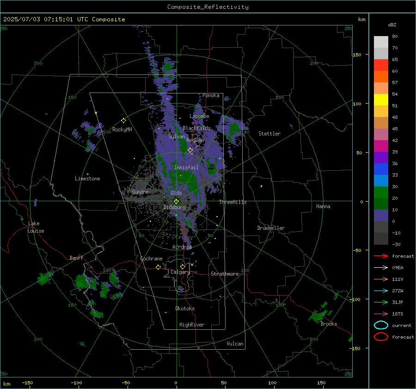The height and width of the screenshot is (389, 416).
Task: Select the magenta swatch between 42 and 39
Action: [x=381, y=146]
